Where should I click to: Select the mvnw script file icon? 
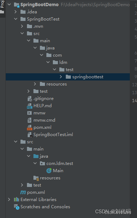(29, 113)
